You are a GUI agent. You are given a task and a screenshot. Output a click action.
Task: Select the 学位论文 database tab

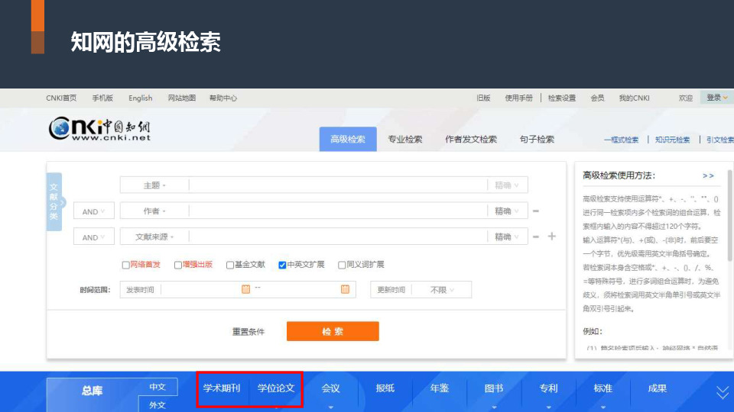[276, 388]
